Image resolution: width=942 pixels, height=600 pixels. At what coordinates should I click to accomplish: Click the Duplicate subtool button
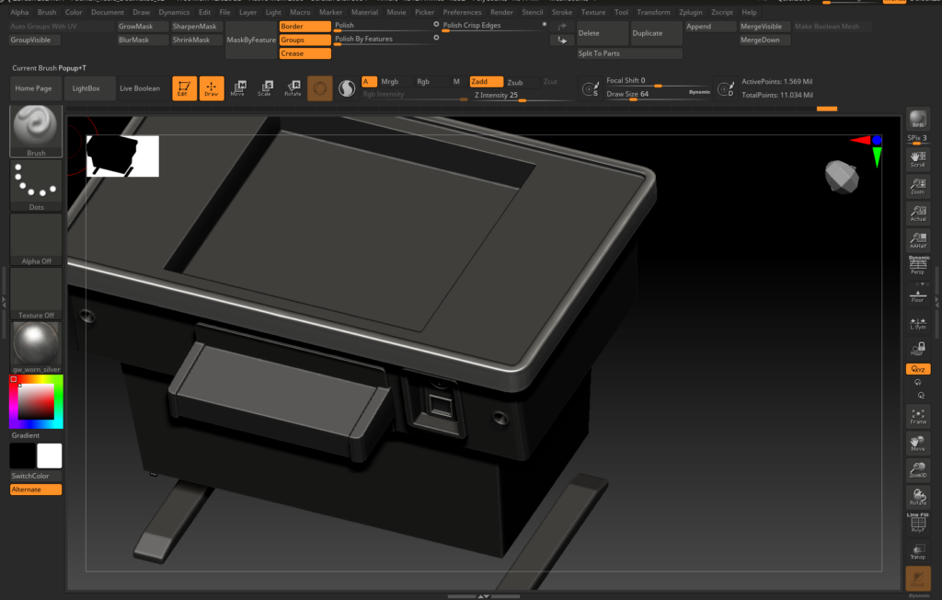point(656,33)
